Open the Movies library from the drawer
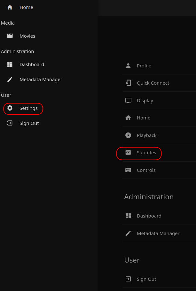196x291 pixels. 27,36
